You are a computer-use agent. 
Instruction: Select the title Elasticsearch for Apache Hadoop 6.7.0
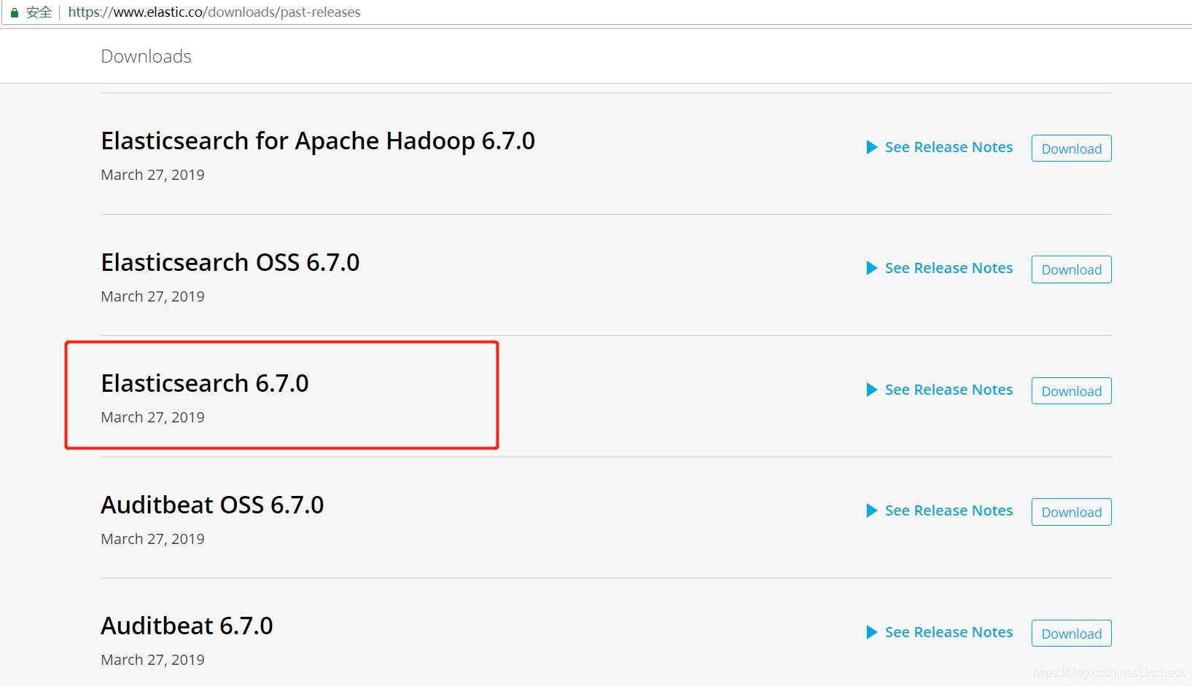coord(318,141)
